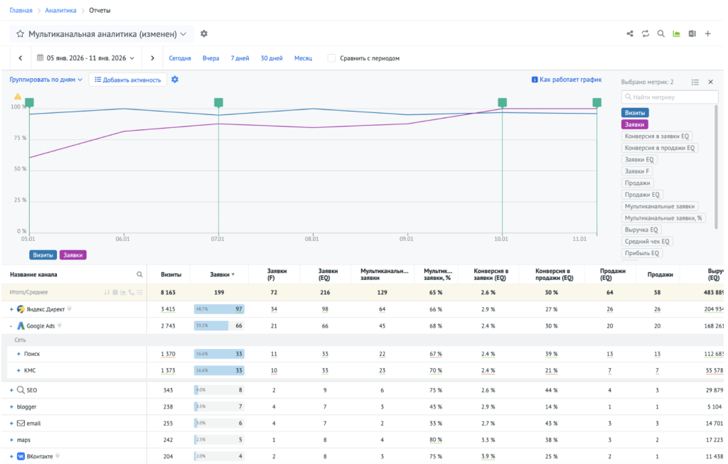The image size is (728, 464).
Task: Enable the Сравнить с периодом checkbox
Action: click(x=331, y=58)
